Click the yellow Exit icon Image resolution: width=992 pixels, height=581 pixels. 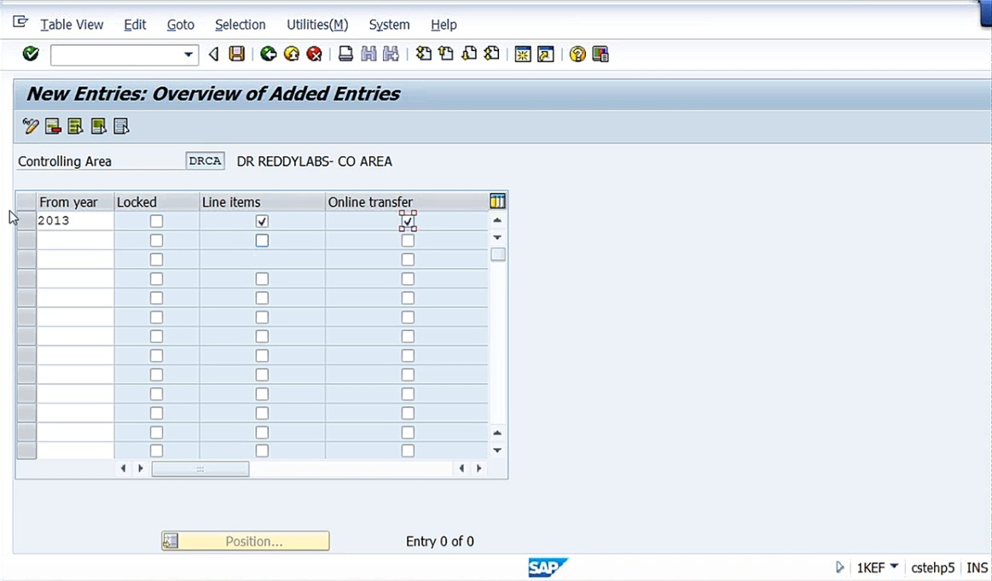pyautogui.click(x=291, y=54)
